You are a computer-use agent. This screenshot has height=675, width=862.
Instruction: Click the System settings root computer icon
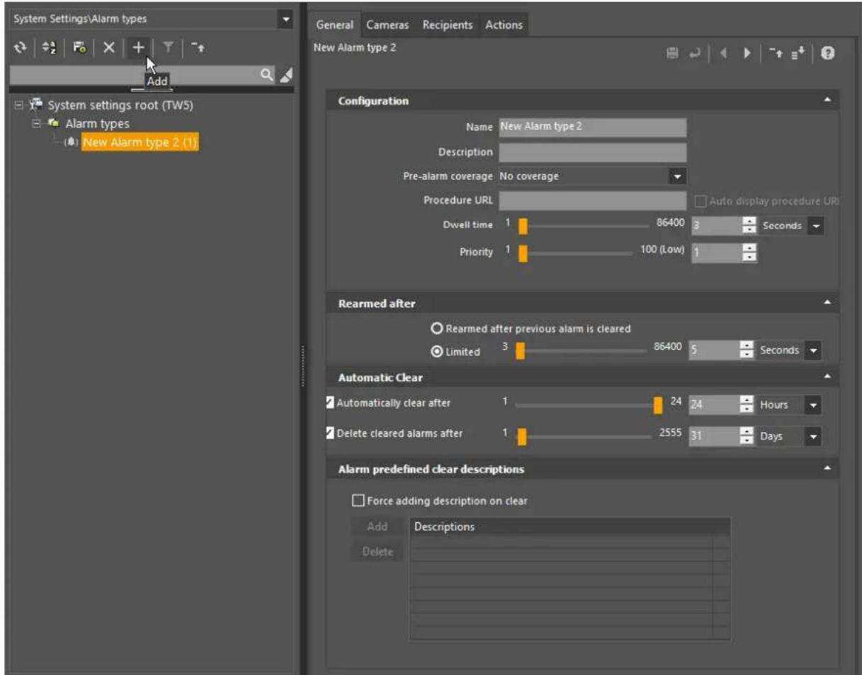coord(36,106)
